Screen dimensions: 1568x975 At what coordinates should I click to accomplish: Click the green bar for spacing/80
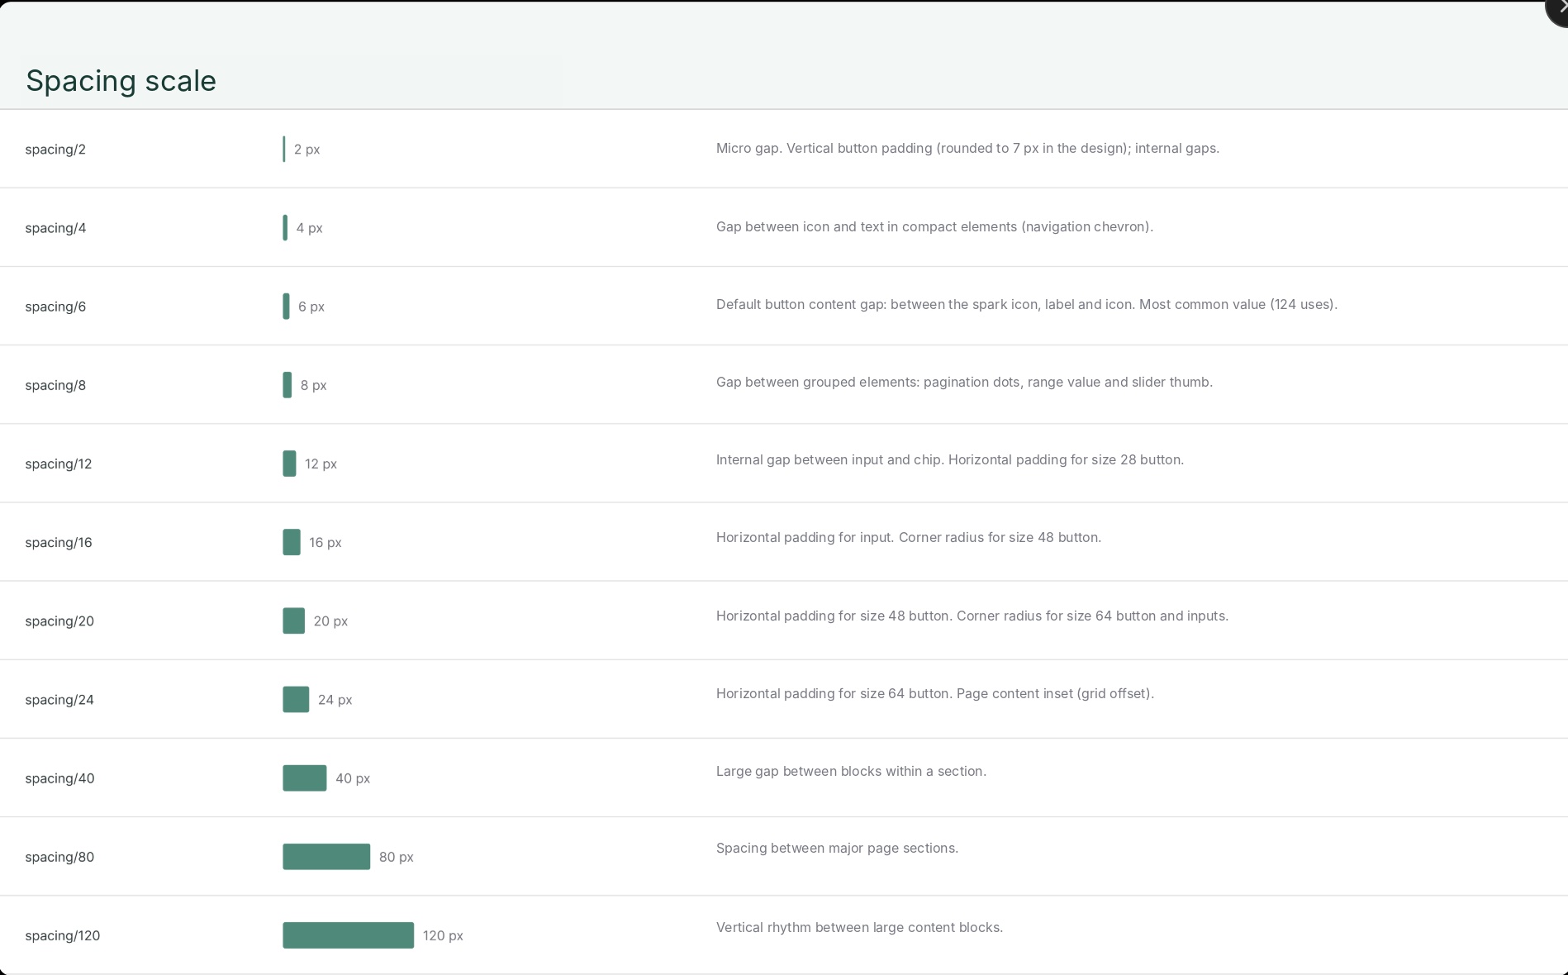pos(326,857)
